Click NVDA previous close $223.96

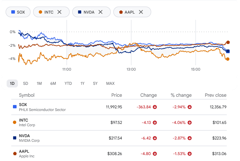click(219, 138)
